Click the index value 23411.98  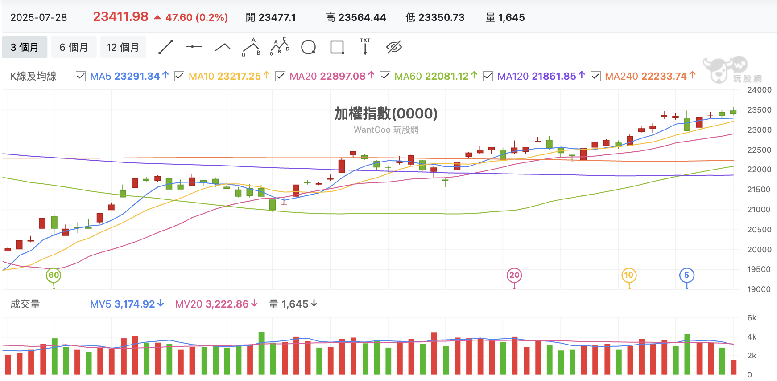tap(120, 17)
